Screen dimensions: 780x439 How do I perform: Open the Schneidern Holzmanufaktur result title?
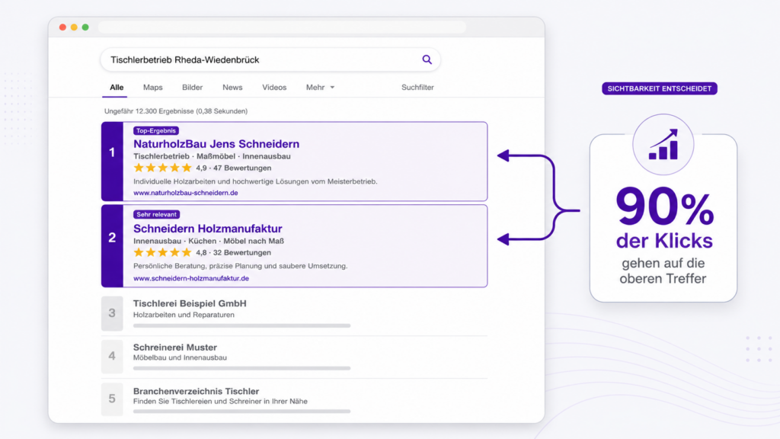coord(207,229)
